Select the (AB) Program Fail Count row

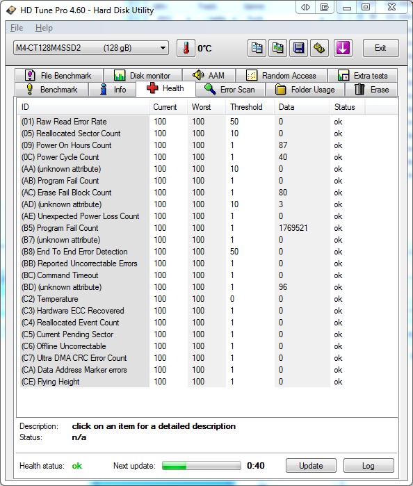193,180
